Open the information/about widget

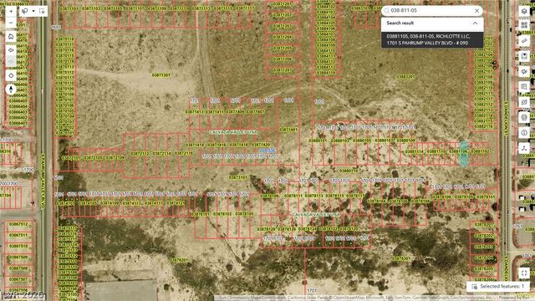[524, 133]
